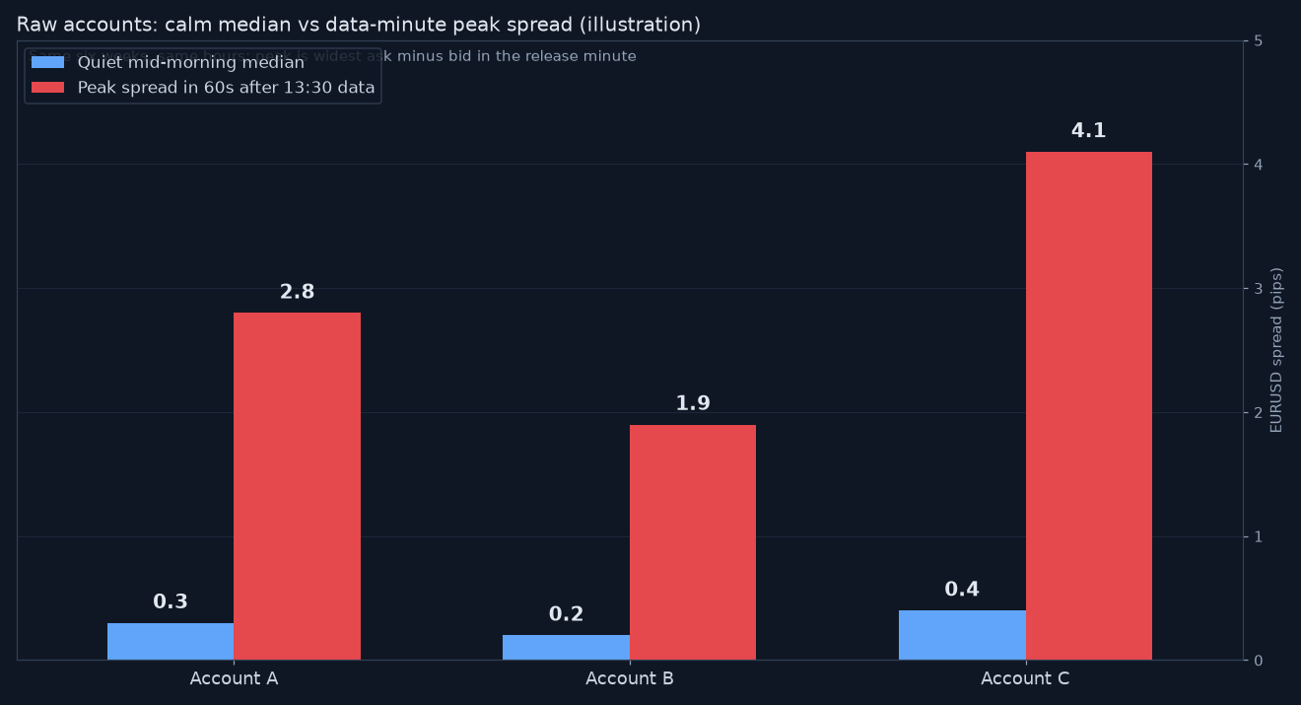Click the EURUSD spread (pips) axis title
The width and height of the screenshot is (1301, 705).
click(x=1276, y=350)
